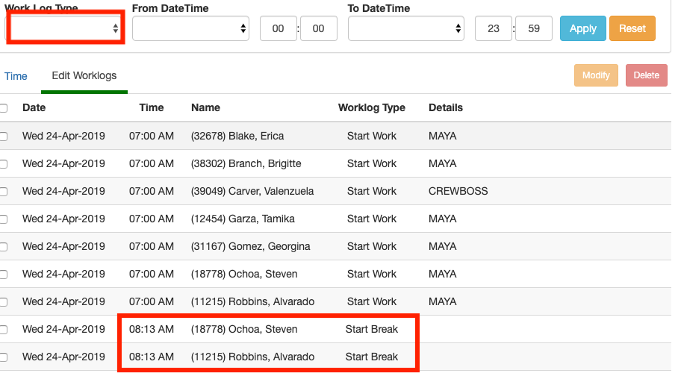Expand the To DateTime date dropdown

406,28
